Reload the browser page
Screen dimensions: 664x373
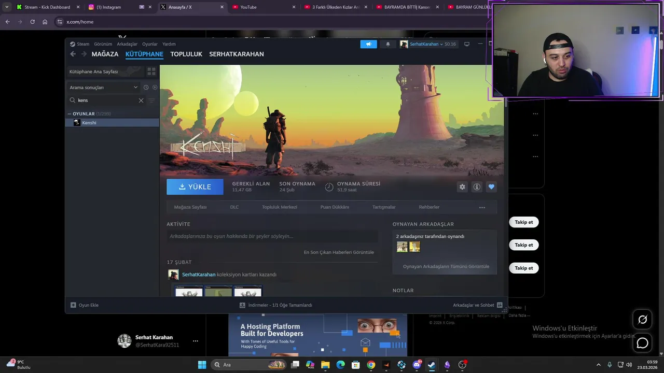(32, 22)
